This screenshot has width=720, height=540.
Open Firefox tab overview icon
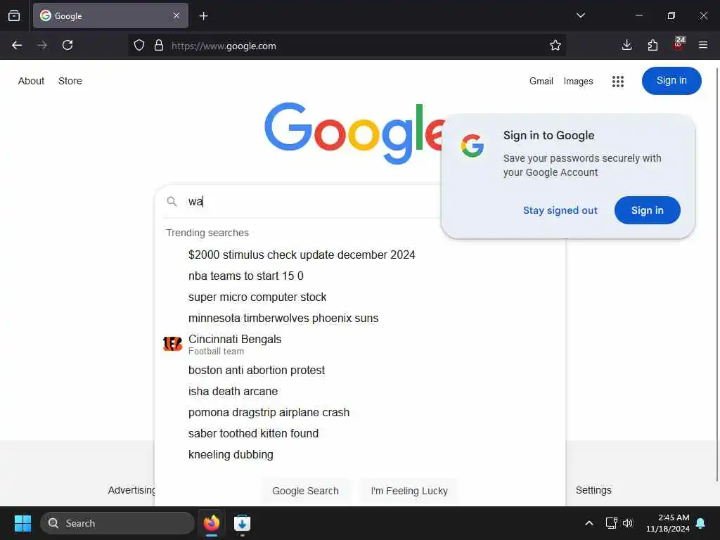14,15
